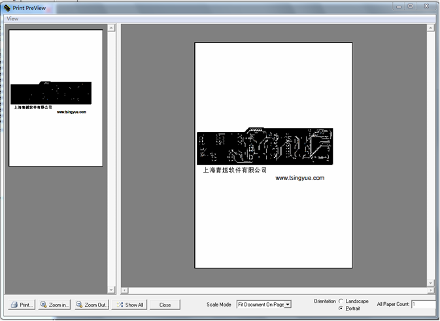440x321 pixels.
Task: Open the Scale Mode dropdown
Action: coord(288,305)
